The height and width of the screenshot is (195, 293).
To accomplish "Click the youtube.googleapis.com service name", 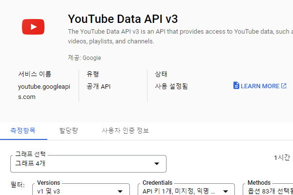I will (x=44, y=92).
